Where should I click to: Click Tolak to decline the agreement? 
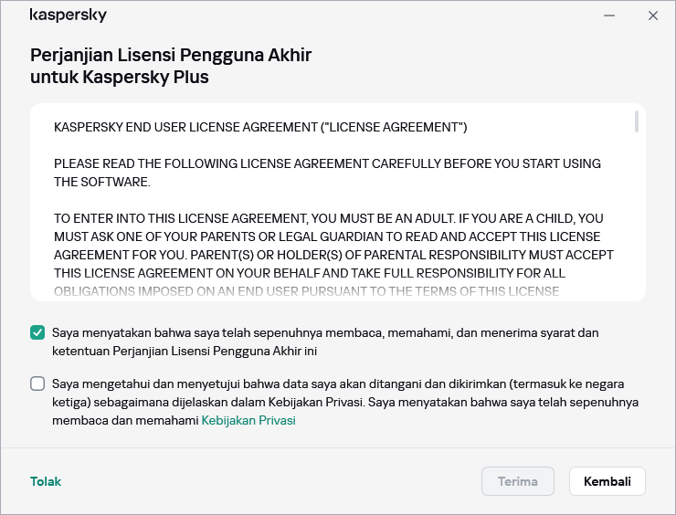coord(46,481)
